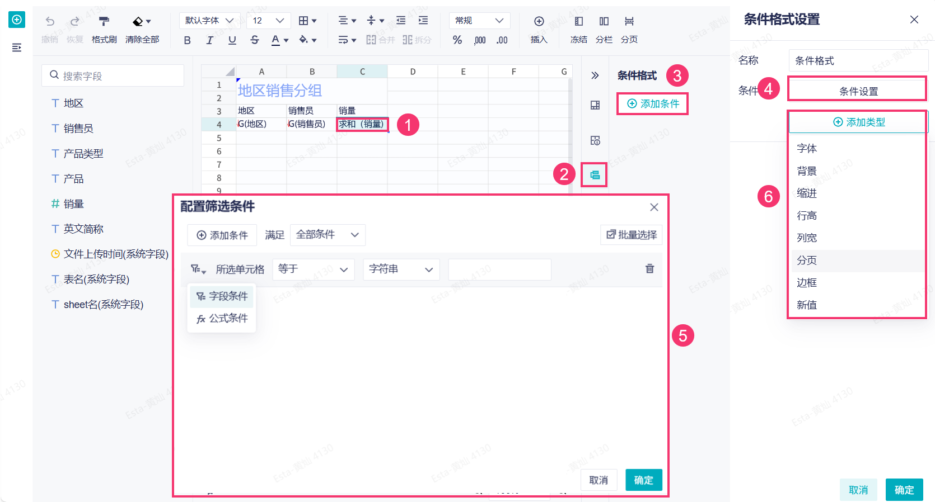Screen dimensions: 935x502
Task: Click the 名称 input field containing 条件格式
Action: 858,60
